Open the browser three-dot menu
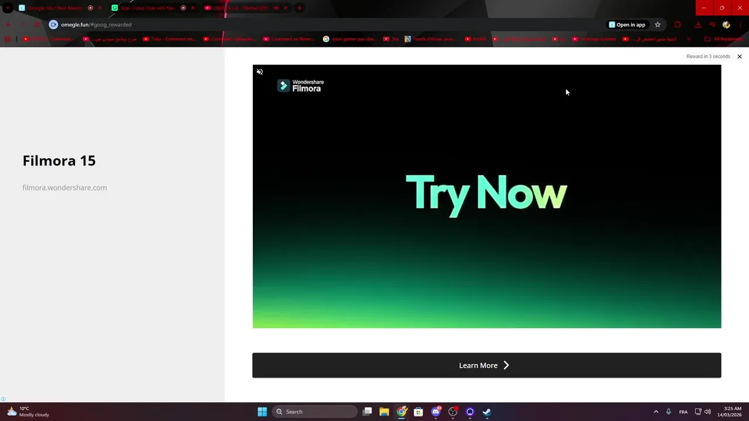This screenshot has height=421, width=749. 740,25
